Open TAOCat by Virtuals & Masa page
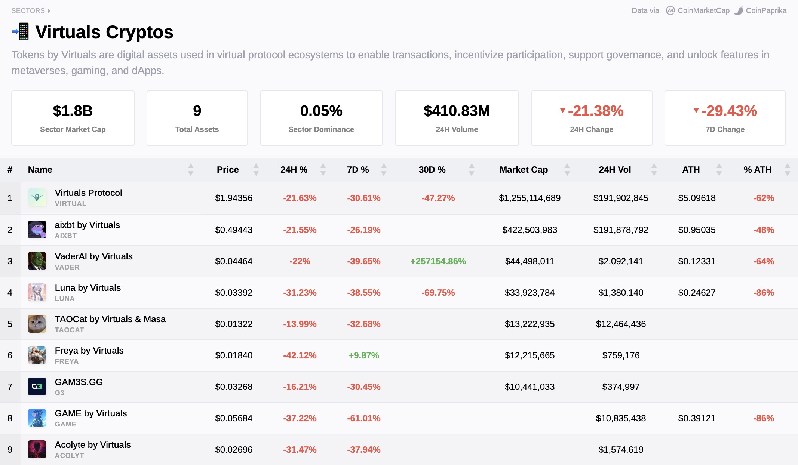798x465 pixels. (110, 319)
